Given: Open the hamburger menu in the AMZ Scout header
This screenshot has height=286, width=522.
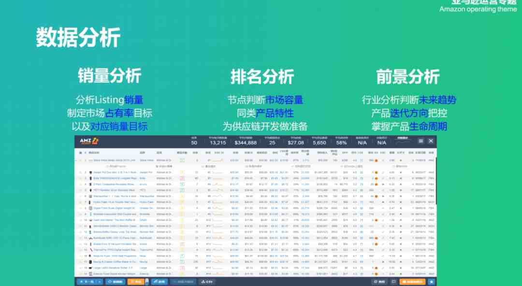Looking at the screenshot, I should [x=421, y=141].
